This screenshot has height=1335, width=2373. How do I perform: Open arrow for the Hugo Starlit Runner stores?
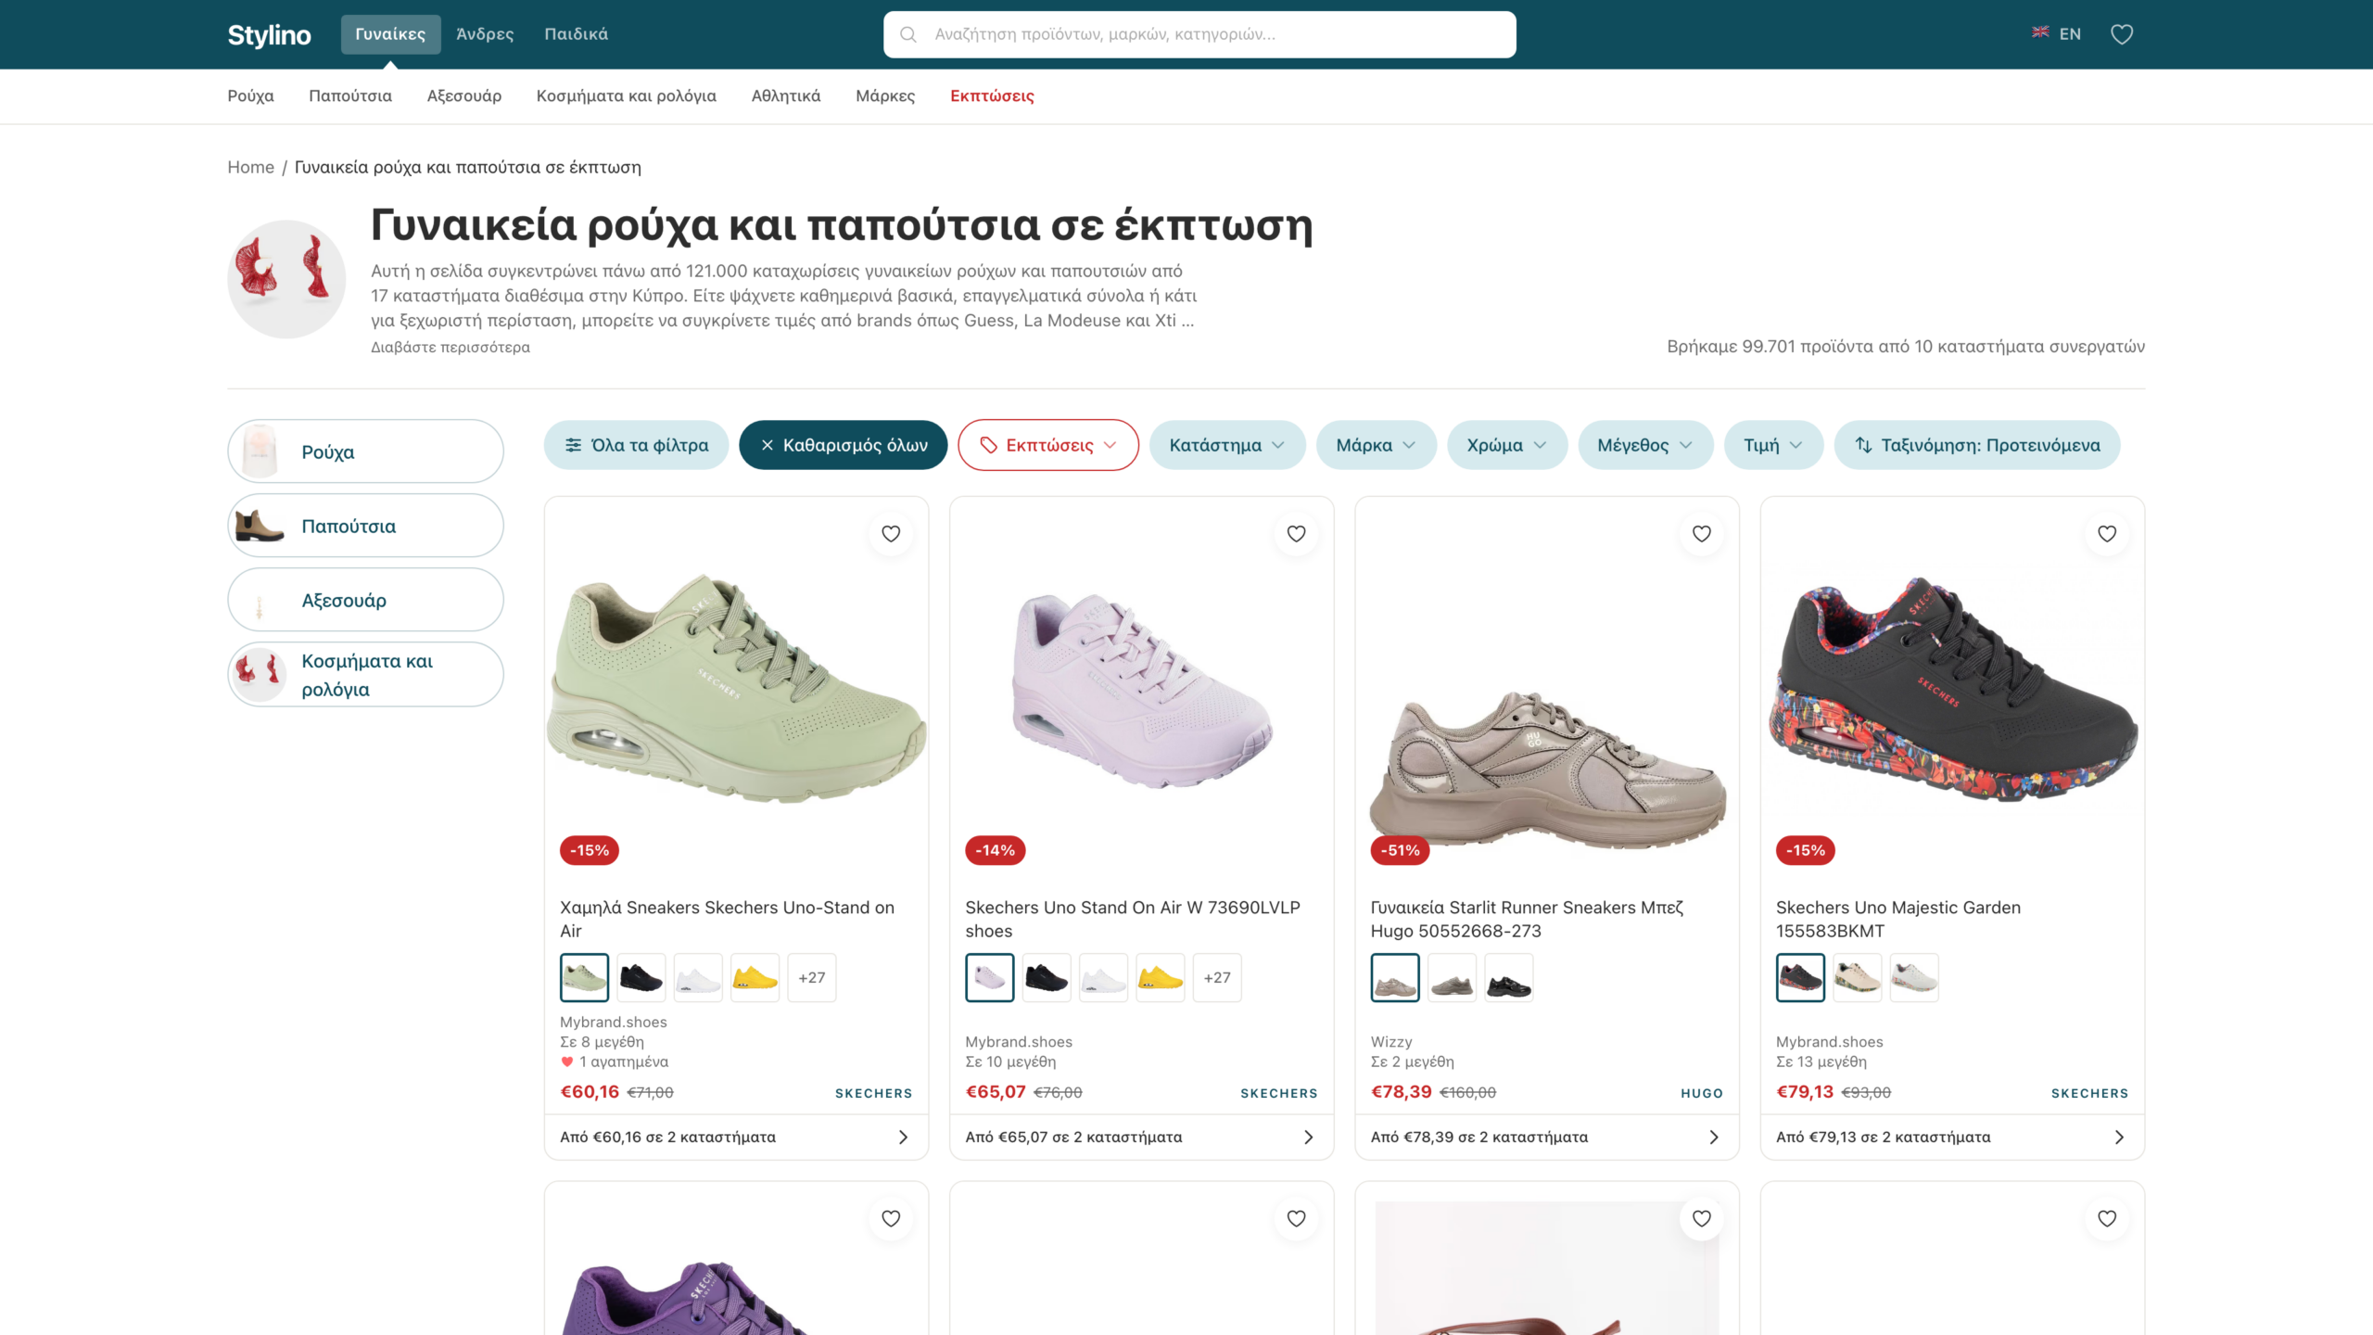1713,1137
